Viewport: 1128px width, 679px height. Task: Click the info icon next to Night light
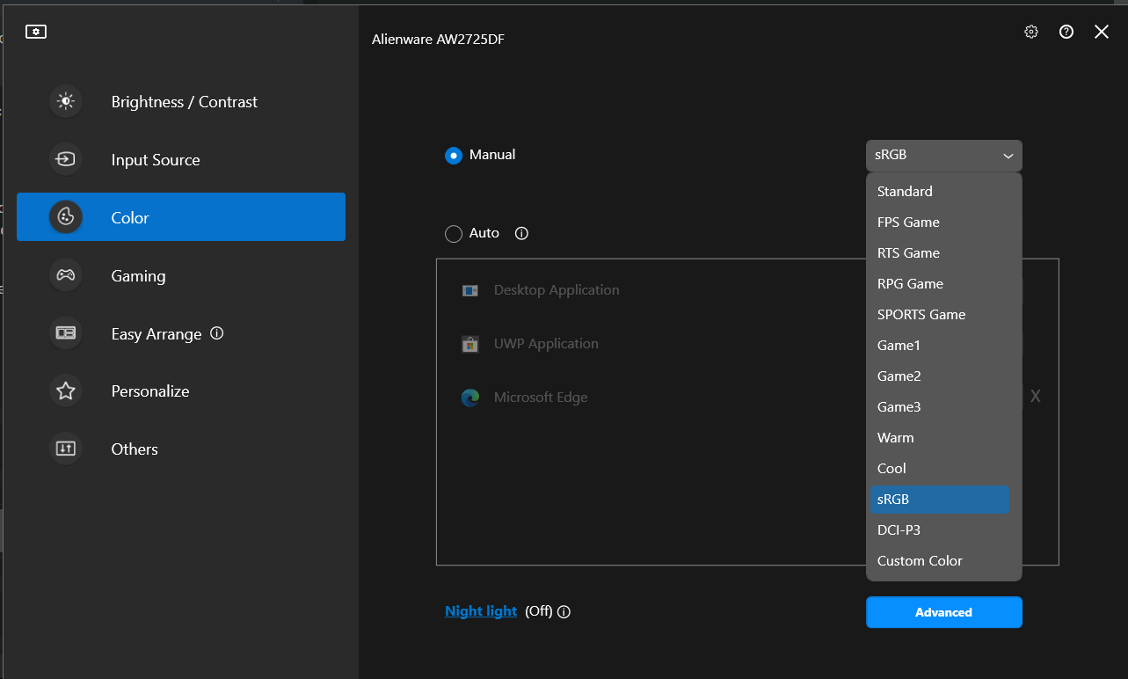(x=564, y=612)
